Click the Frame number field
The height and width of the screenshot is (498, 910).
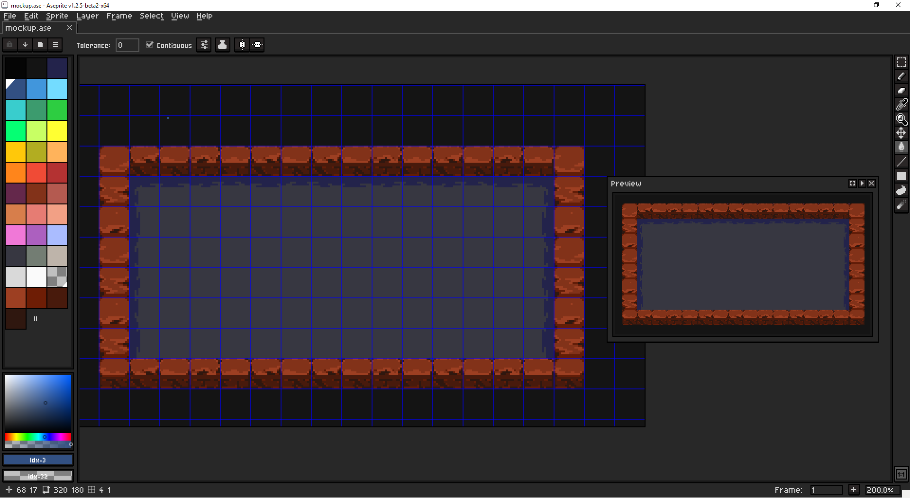[x=826, y=490]
